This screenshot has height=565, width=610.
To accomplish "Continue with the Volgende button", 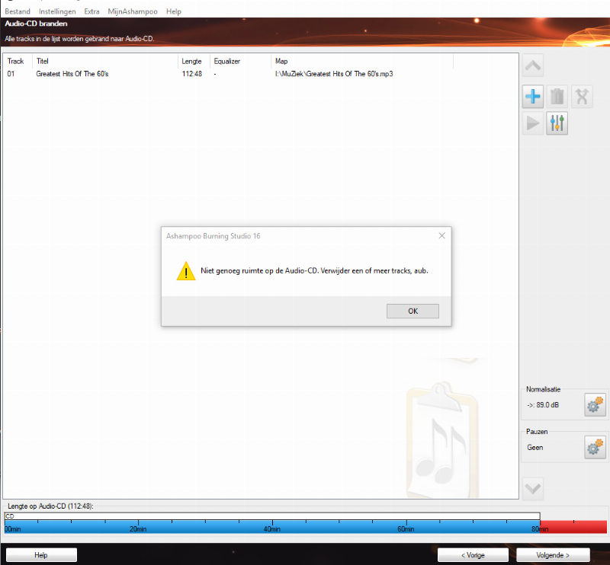I will point(553,555).
